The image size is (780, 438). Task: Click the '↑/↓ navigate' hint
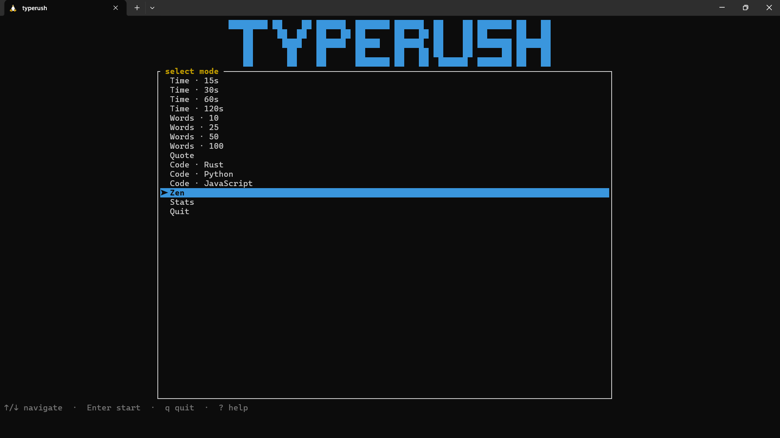(x=33, y=408)
